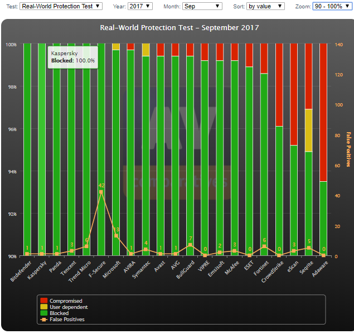This screenshot has width=354, height=334.
Task: Toggle False Positives line in legend
Action: point(67,320)
